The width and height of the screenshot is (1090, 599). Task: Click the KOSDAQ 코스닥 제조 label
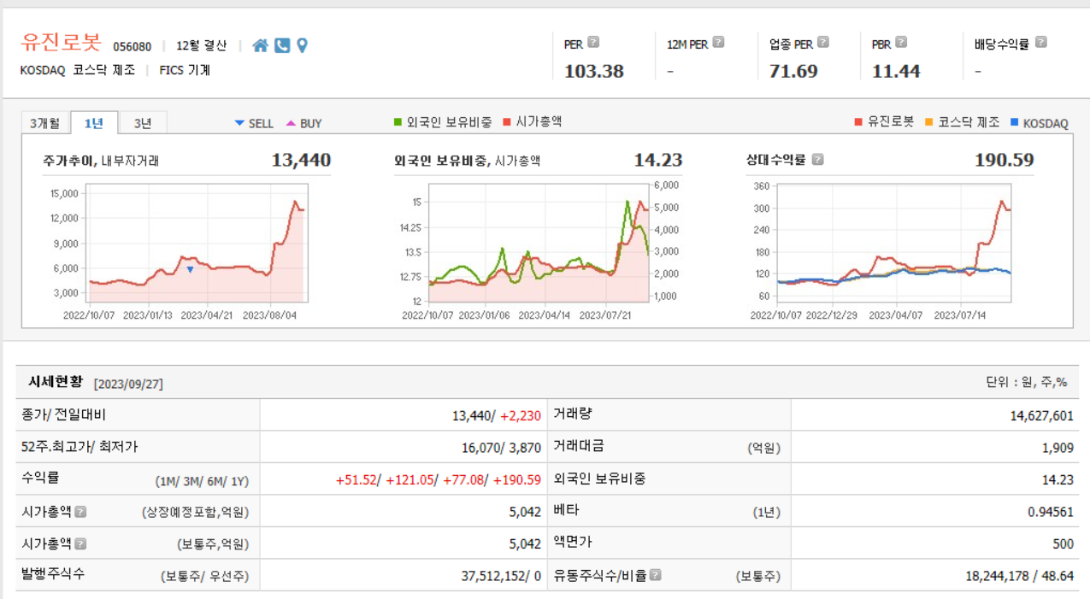click(78, 70)
